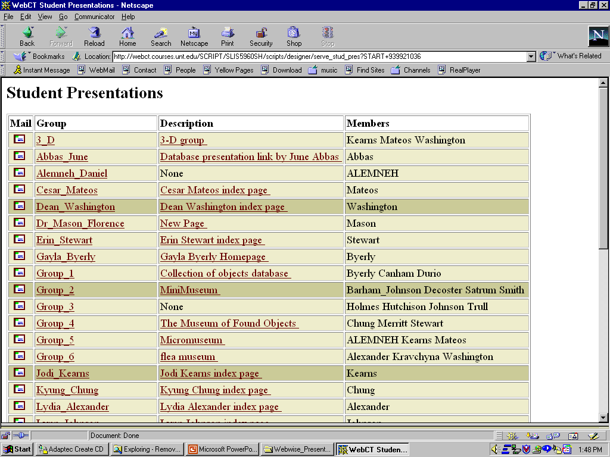
Task: Open the MiniMuseum description link
Action: 189,290
